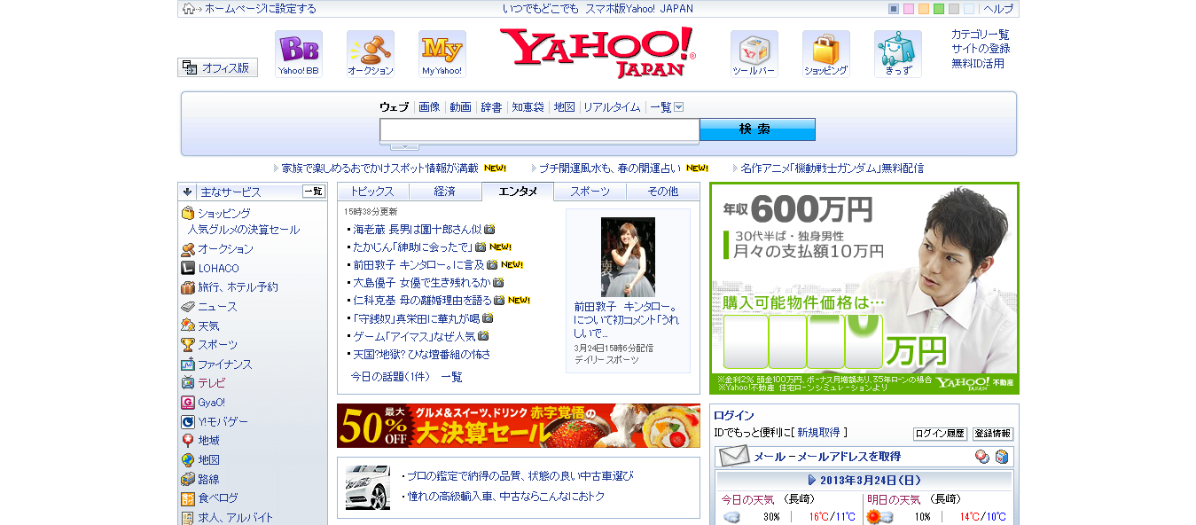Open the 人気グルメの決算セール link
Image resolution: width=1196 pixels, height=525 pixels.
(x=243, y=230)
